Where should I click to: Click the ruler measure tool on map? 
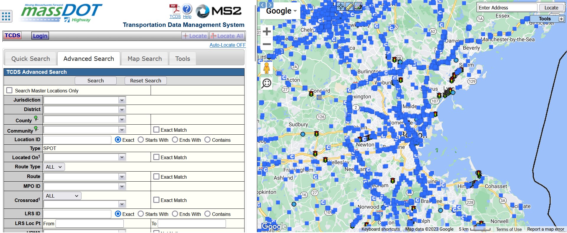349,6
